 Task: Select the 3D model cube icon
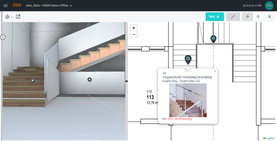coord(7,17)
